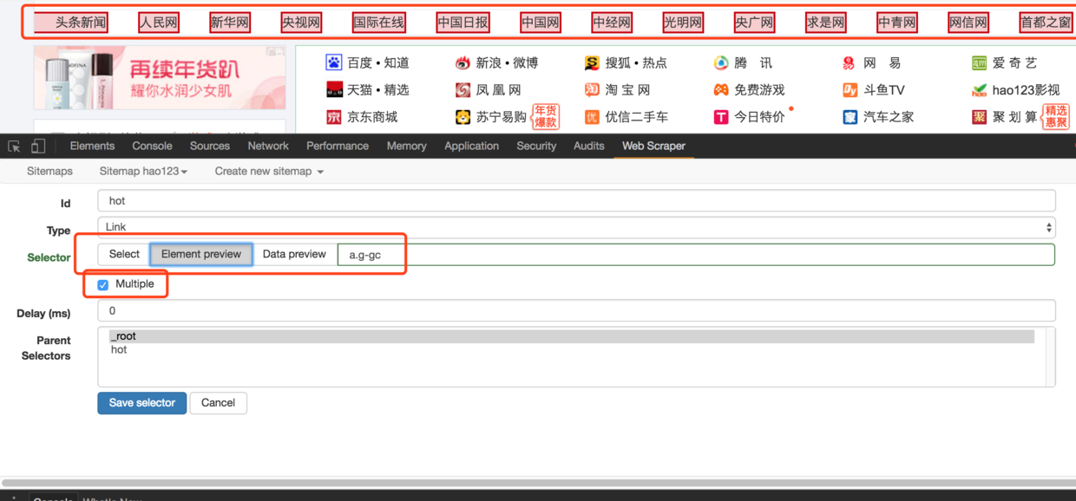Open the Security tab

[x=536, y=146]
